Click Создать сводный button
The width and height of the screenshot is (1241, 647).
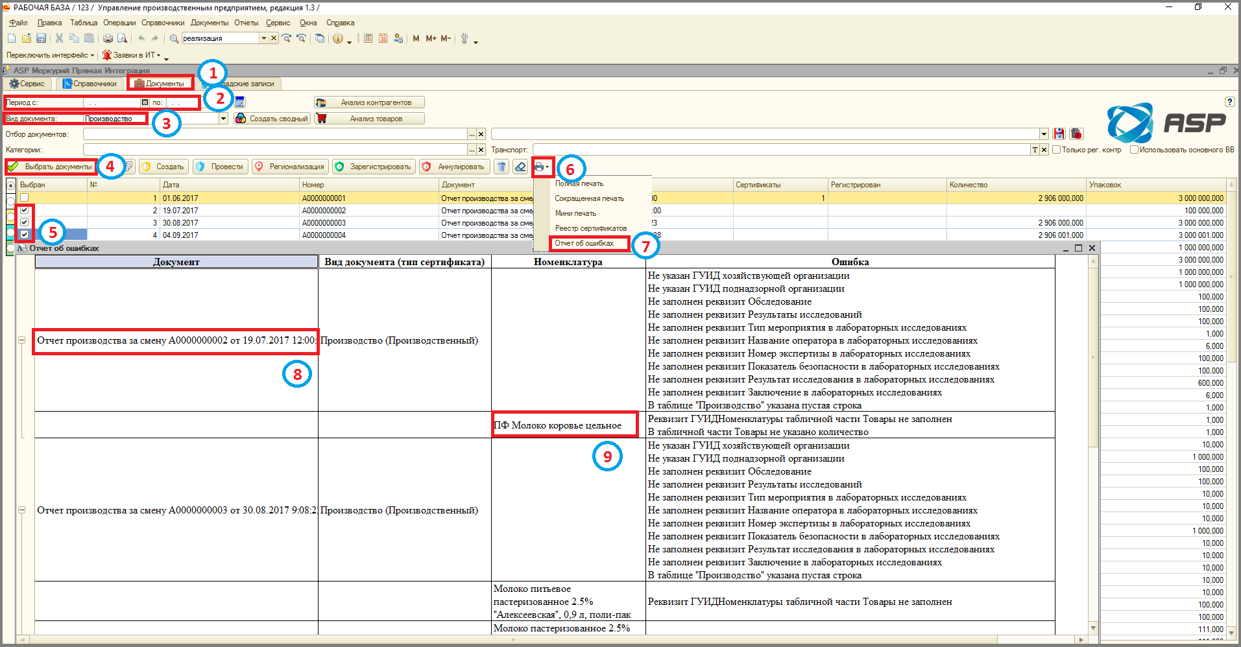(x=272, y=119)
